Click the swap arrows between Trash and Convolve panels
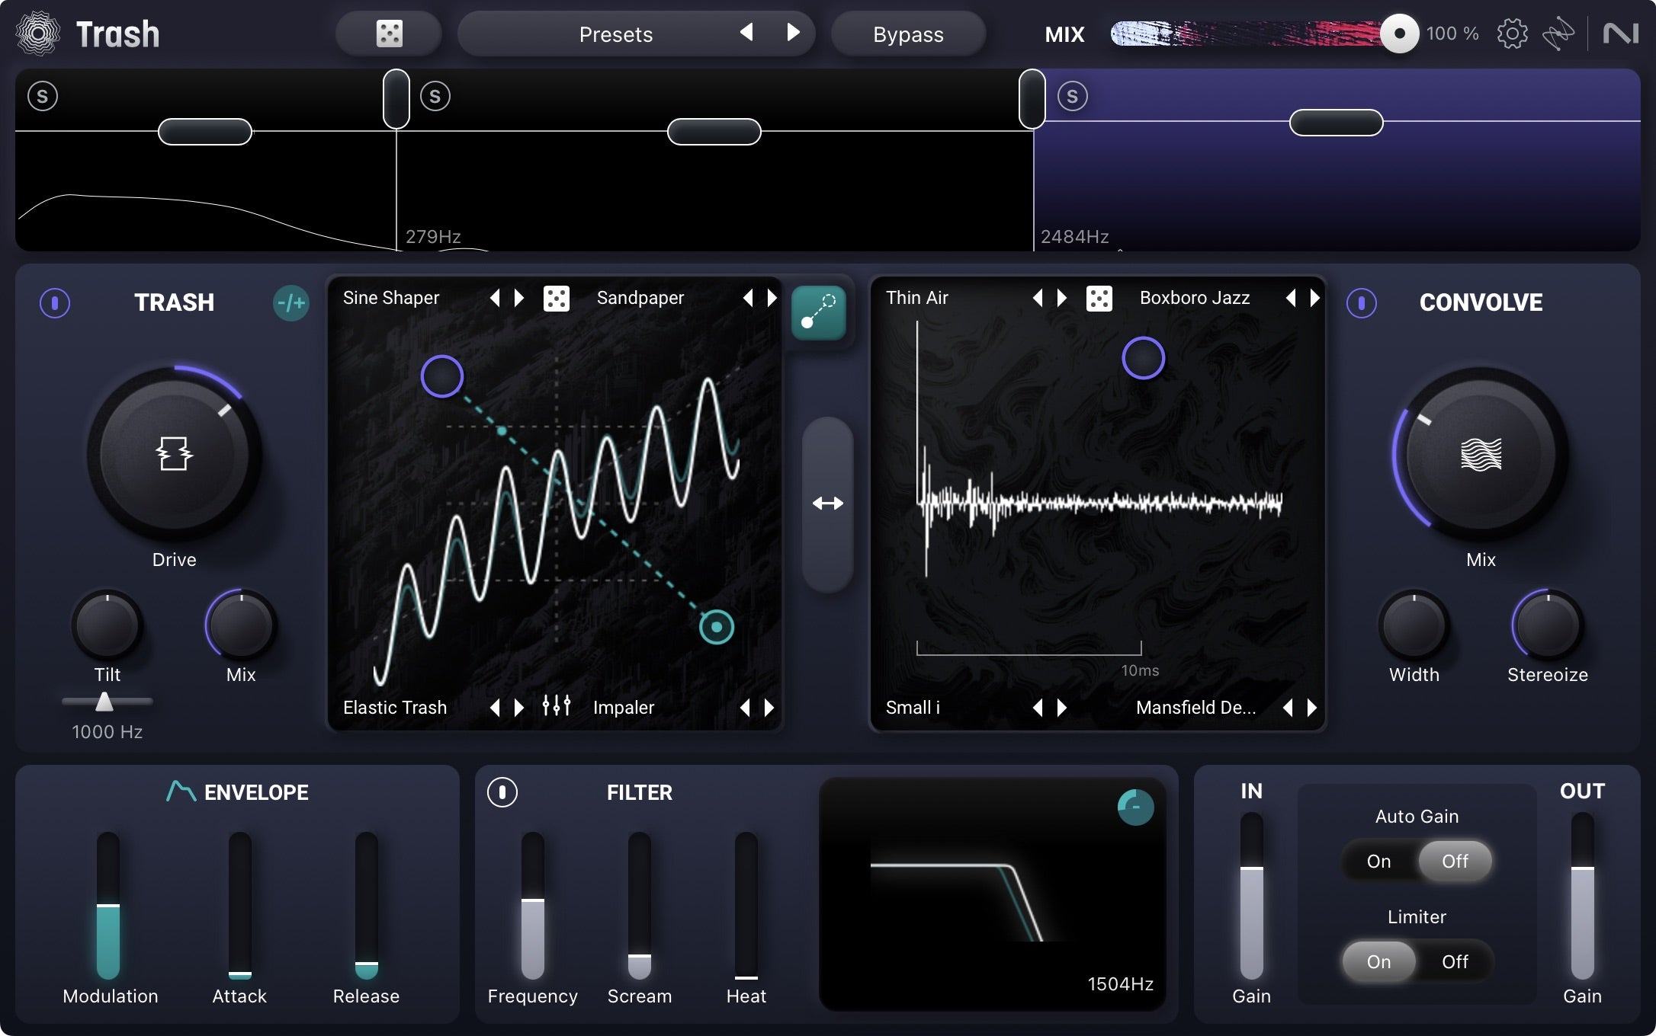1656x1036 pixels. pyautogui.click(x=828, y=503)
